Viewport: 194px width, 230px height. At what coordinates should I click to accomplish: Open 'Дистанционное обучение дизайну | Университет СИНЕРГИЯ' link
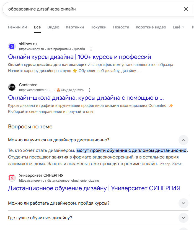94,188
